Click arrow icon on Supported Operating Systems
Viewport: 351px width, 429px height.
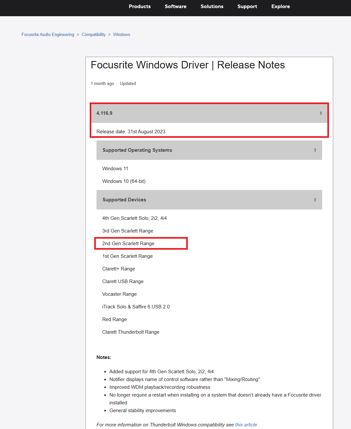[x=315, y=150]
